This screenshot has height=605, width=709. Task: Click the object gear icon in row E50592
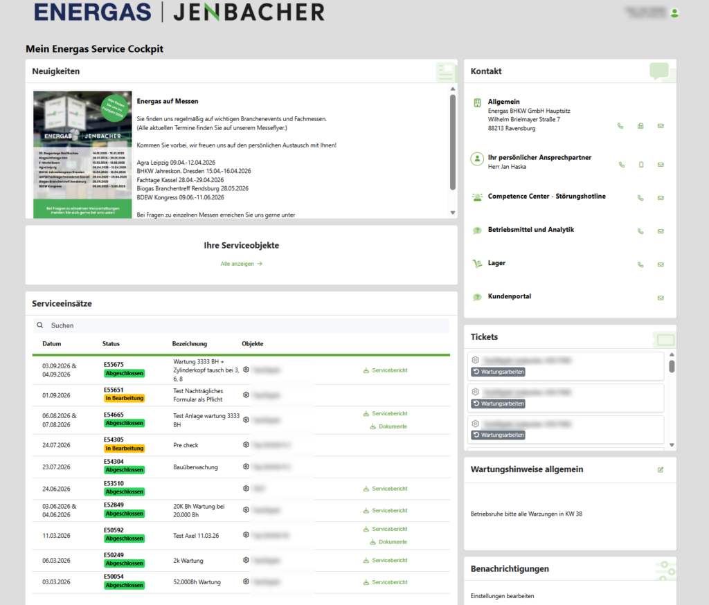(246, 534)
